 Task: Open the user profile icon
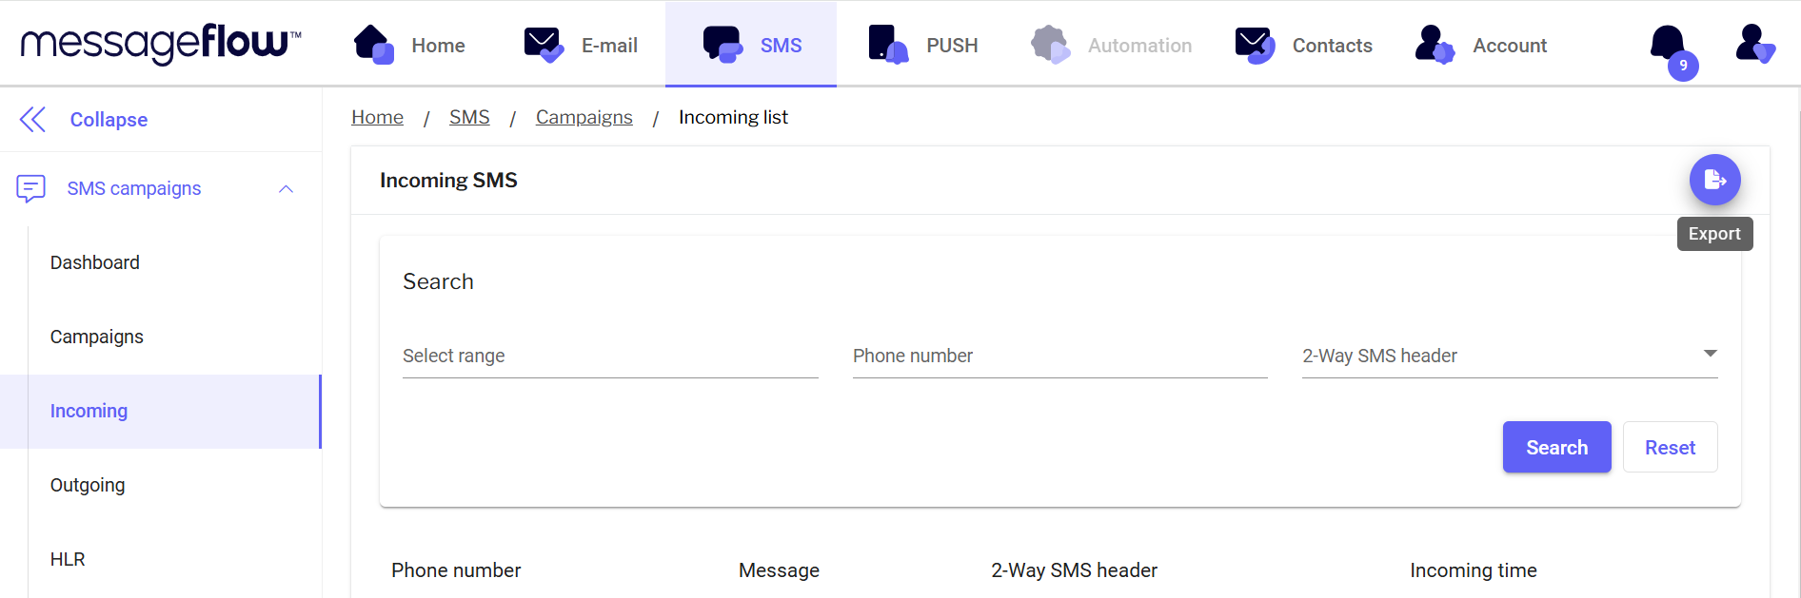(x=1753, y=44)
